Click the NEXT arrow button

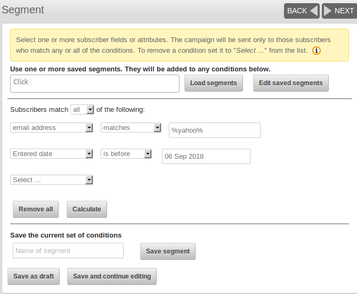tap(339, 11)
